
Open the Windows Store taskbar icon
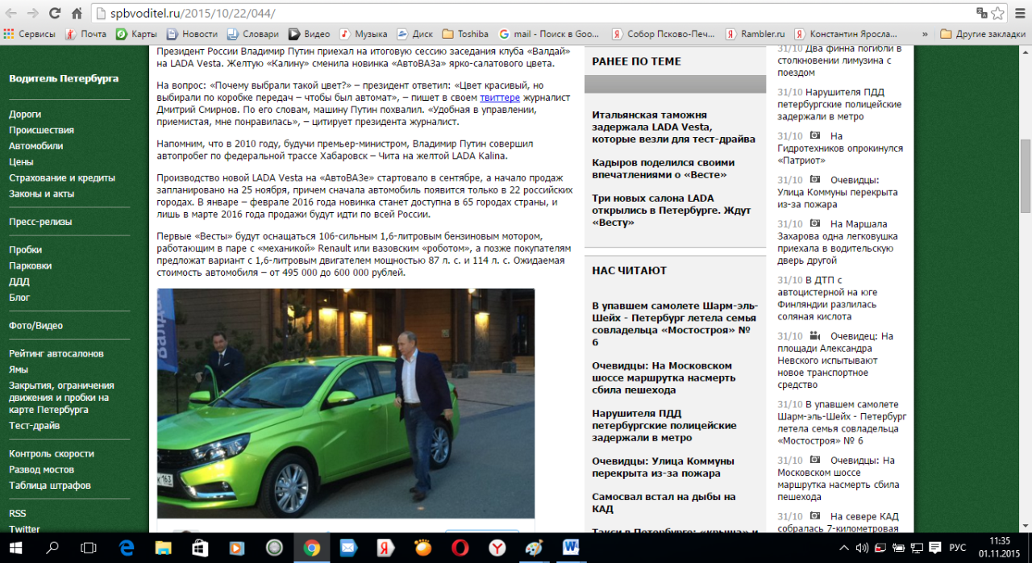point(201,548)
